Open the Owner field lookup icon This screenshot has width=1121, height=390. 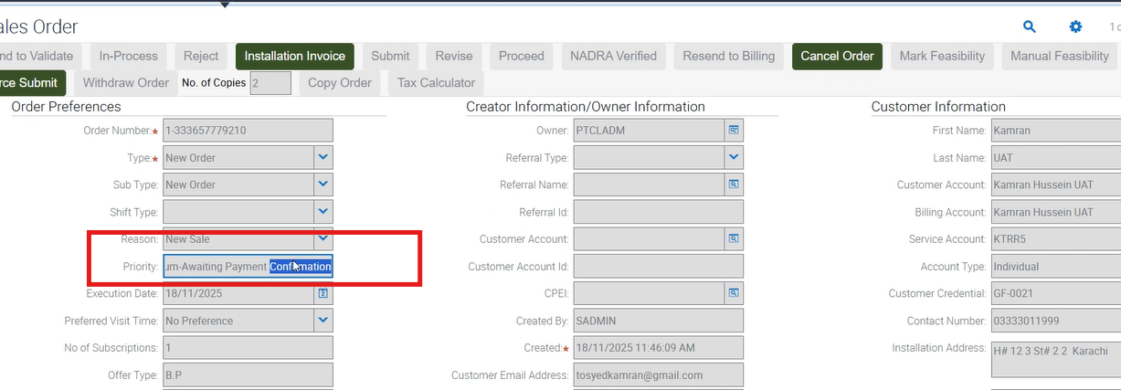click(x=734, y=131)
